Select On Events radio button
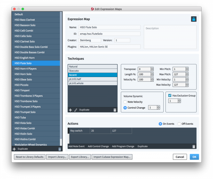Image resolution: width=213 pixels, height=179 pixels. click(x=160, y=124)
